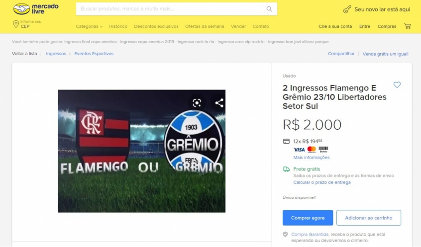Open Ofertas da semana menu item
421x247 pixels.
coord(205,26)
